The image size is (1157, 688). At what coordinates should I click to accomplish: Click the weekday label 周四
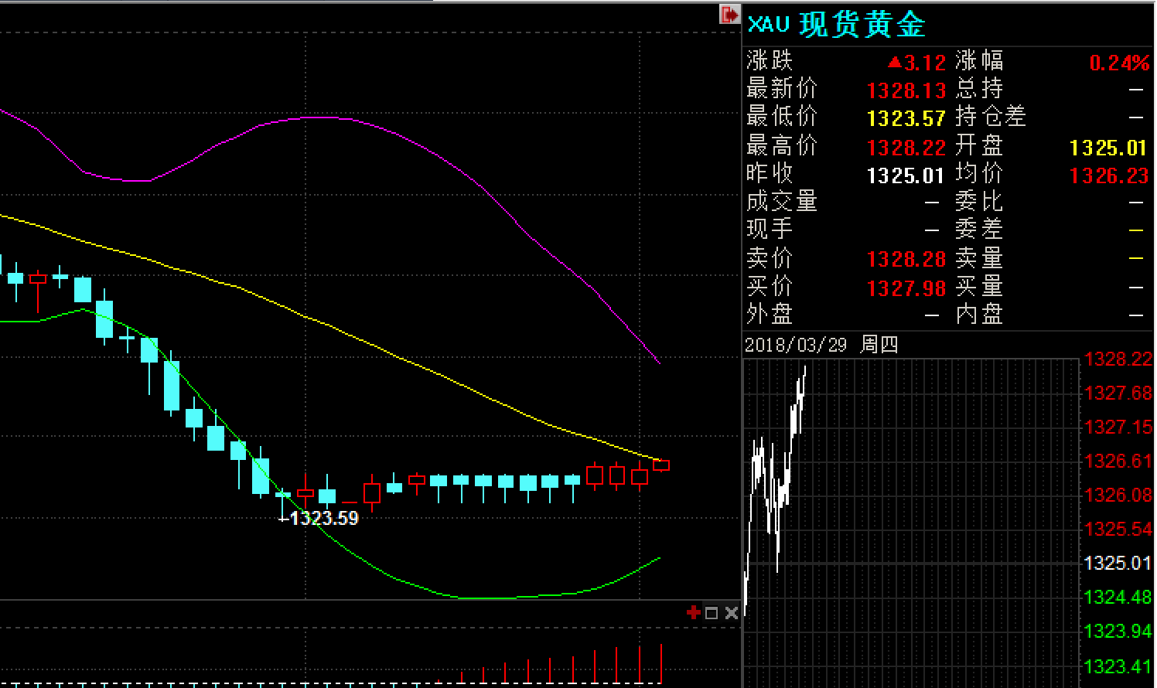(x=879, y=345)
